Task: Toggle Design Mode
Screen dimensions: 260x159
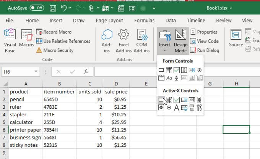Action: [x=180, y=41]
